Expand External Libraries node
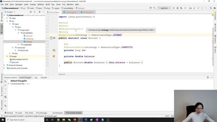Screen dimensions: 217x122 tap(4, 65)
